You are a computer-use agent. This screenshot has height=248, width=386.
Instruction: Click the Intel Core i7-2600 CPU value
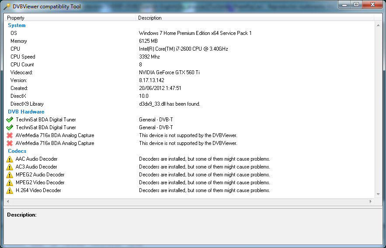184,49
